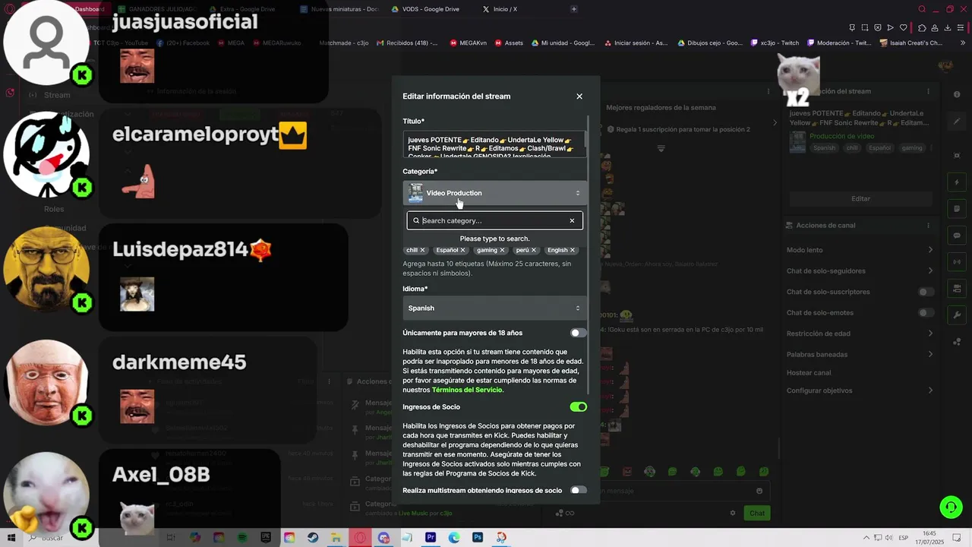Remove the perú tag

[x=534, y=250]
